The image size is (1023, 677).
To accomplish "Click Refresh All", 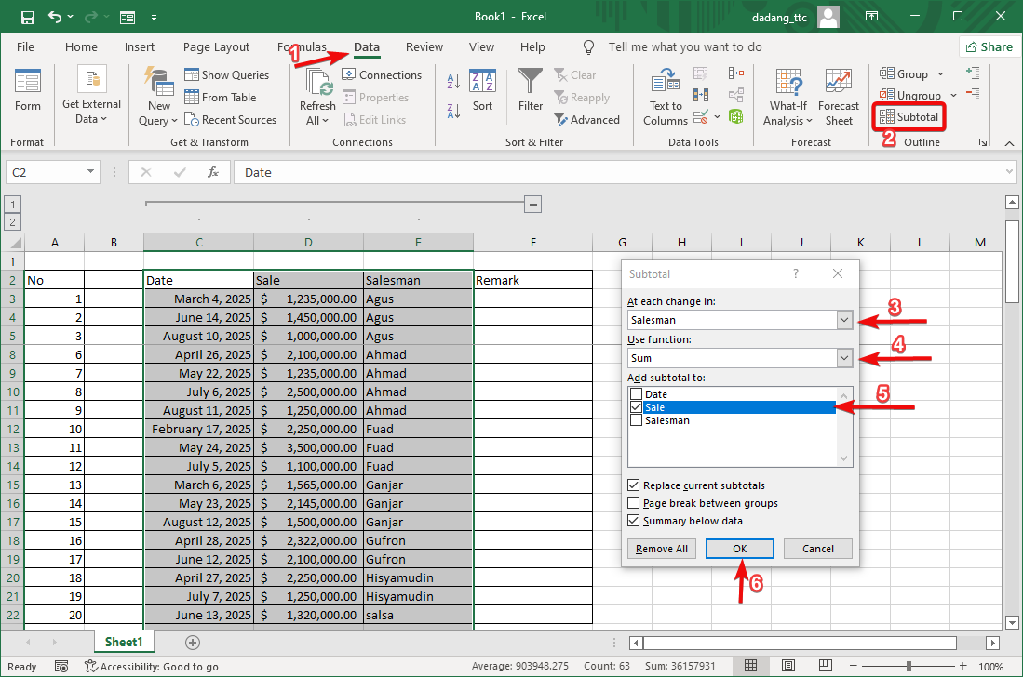I will point(317,97).
